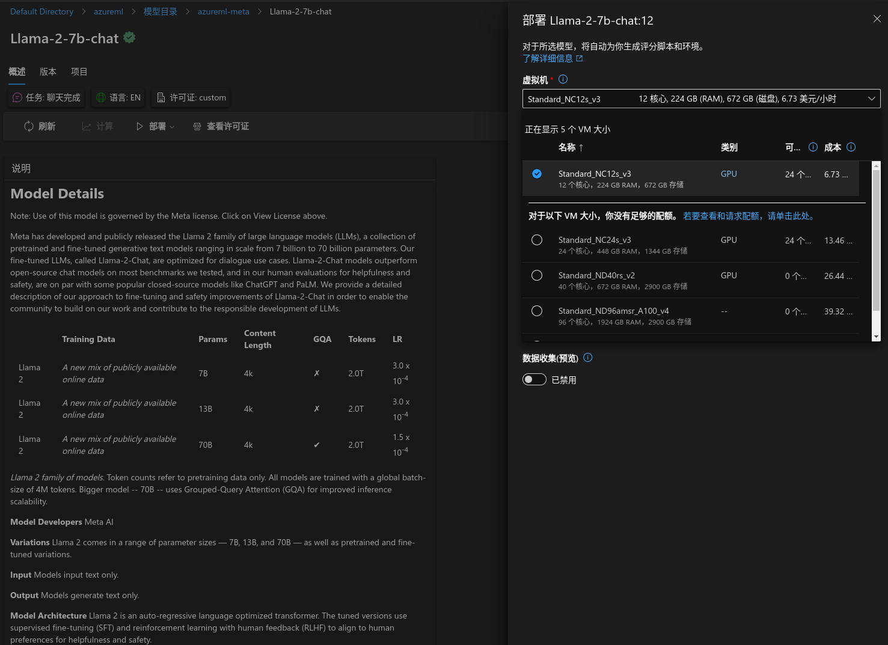This screenshot has height=645, width=888.
Task: Click the 计算 toolbar button
Action: [97, 126]
